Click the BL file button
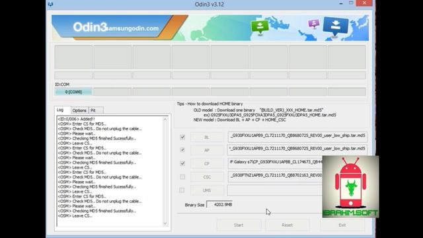The image size is (423, 238). pos(207,137)
